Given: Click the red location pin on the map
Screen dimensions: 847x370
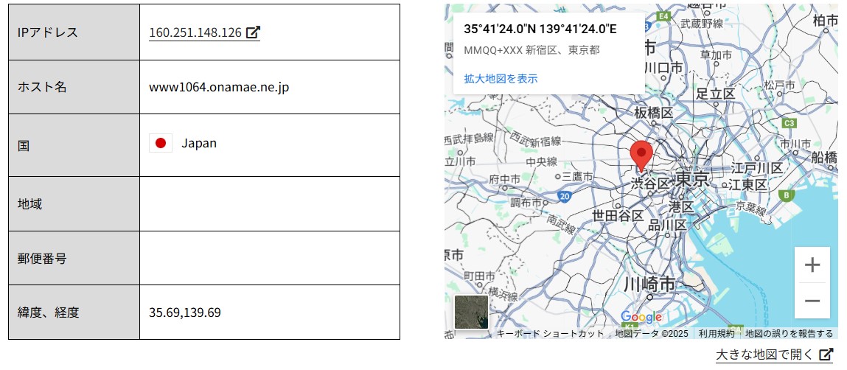Looking at the screenshot, I should coord(641,156).
